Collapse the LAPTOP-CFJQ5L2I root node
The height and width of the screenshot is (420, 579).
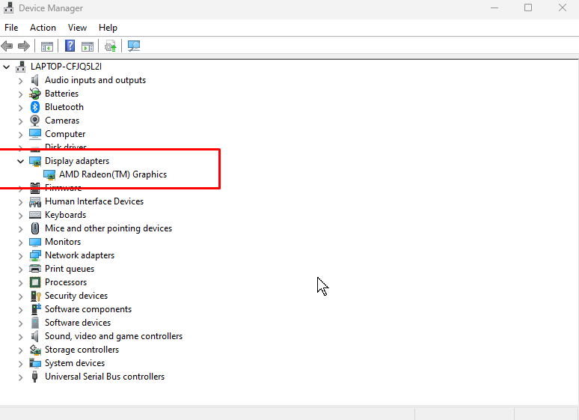pos(7,67)
